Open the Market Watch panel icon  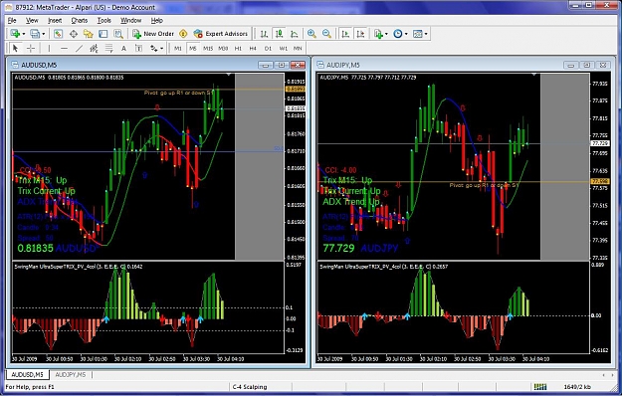pyautogui.click(x=59, y=34)
